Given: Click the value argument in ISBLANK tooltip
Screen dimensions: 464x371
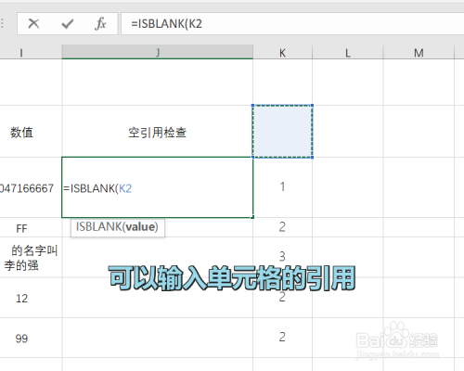Looking at the screenshot, I should coord(141,227).
